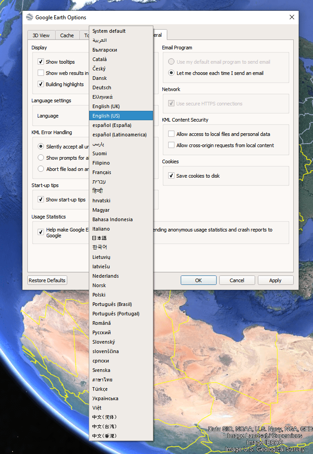Click the Google Earth icon in title bar
The width and height of the screenshot is (313, 454).
(x=30, y=17)
